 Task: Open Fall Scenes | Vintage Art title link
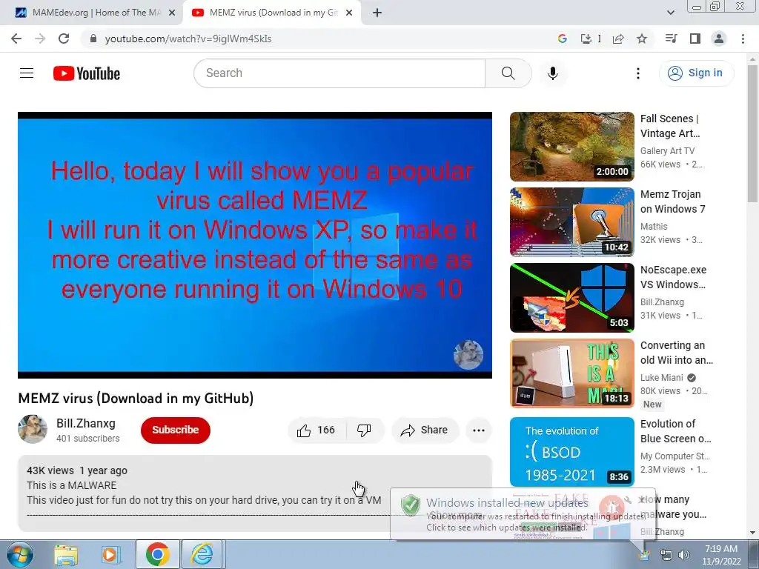(670, 126)
